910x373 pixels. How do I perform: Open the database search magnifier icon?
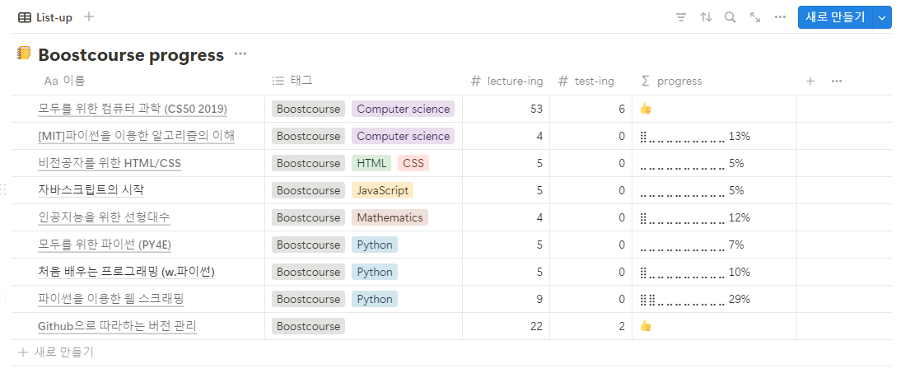[730, 17]
